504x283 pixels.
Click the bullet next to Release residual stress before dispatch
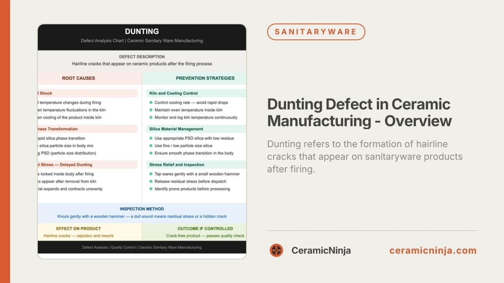coord(150,182)
